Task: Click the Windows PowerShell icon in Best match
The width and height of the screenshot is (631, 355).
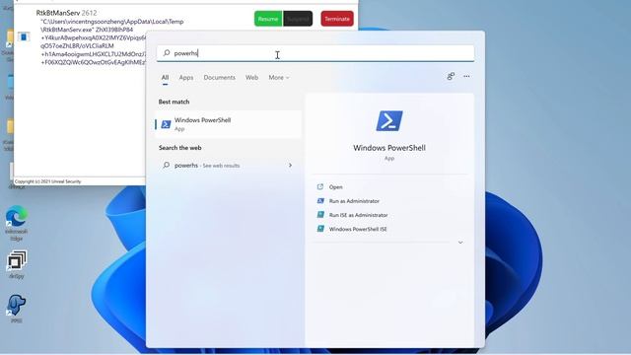Action: click(166, 124)
